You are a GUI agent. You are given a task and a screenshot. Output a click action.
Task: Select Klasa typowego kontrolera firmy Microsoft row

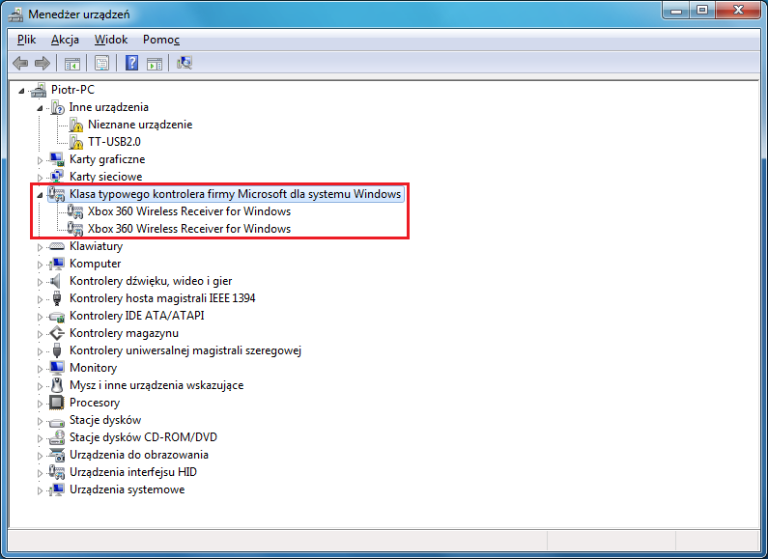pyautogui.click(x=235, y=194)
